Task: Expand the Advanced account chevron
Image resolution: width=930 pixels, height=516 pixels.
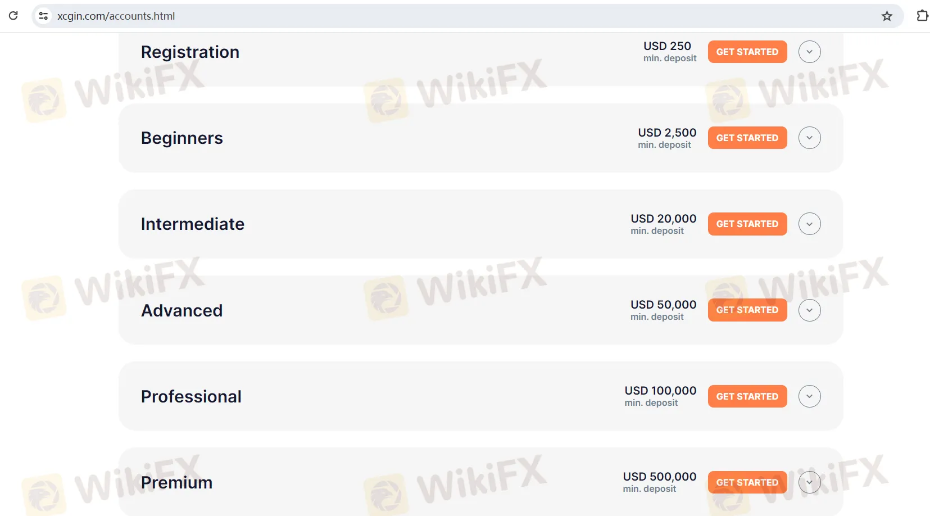Action: (x=809, y=310)
